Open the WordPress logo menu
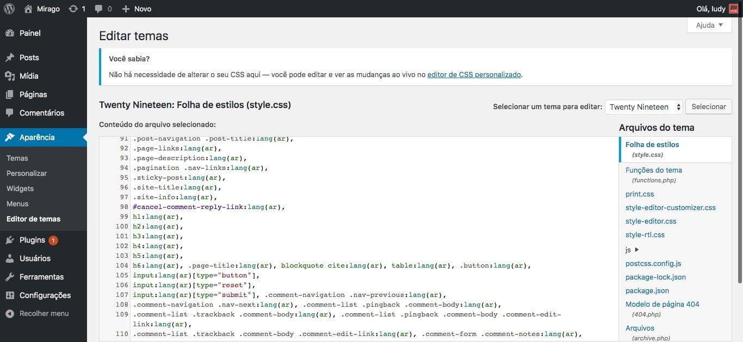This screenshot has width=743, height=342. coord(9,9)
